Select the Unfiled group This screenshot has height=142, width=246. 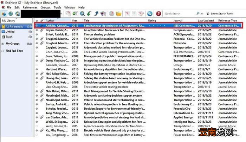point(16,32)
